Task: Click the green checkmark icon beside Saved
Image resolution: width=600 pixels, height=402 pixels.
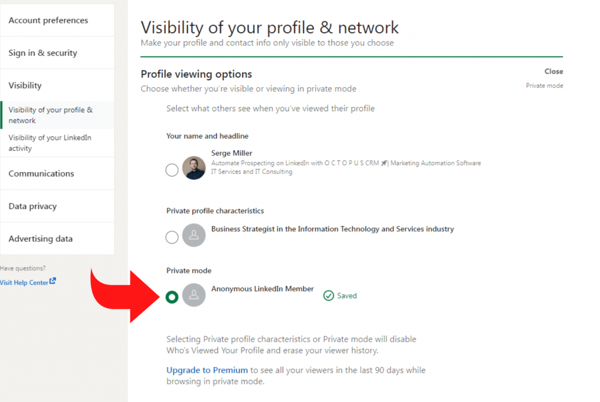Action: [329, 296]
